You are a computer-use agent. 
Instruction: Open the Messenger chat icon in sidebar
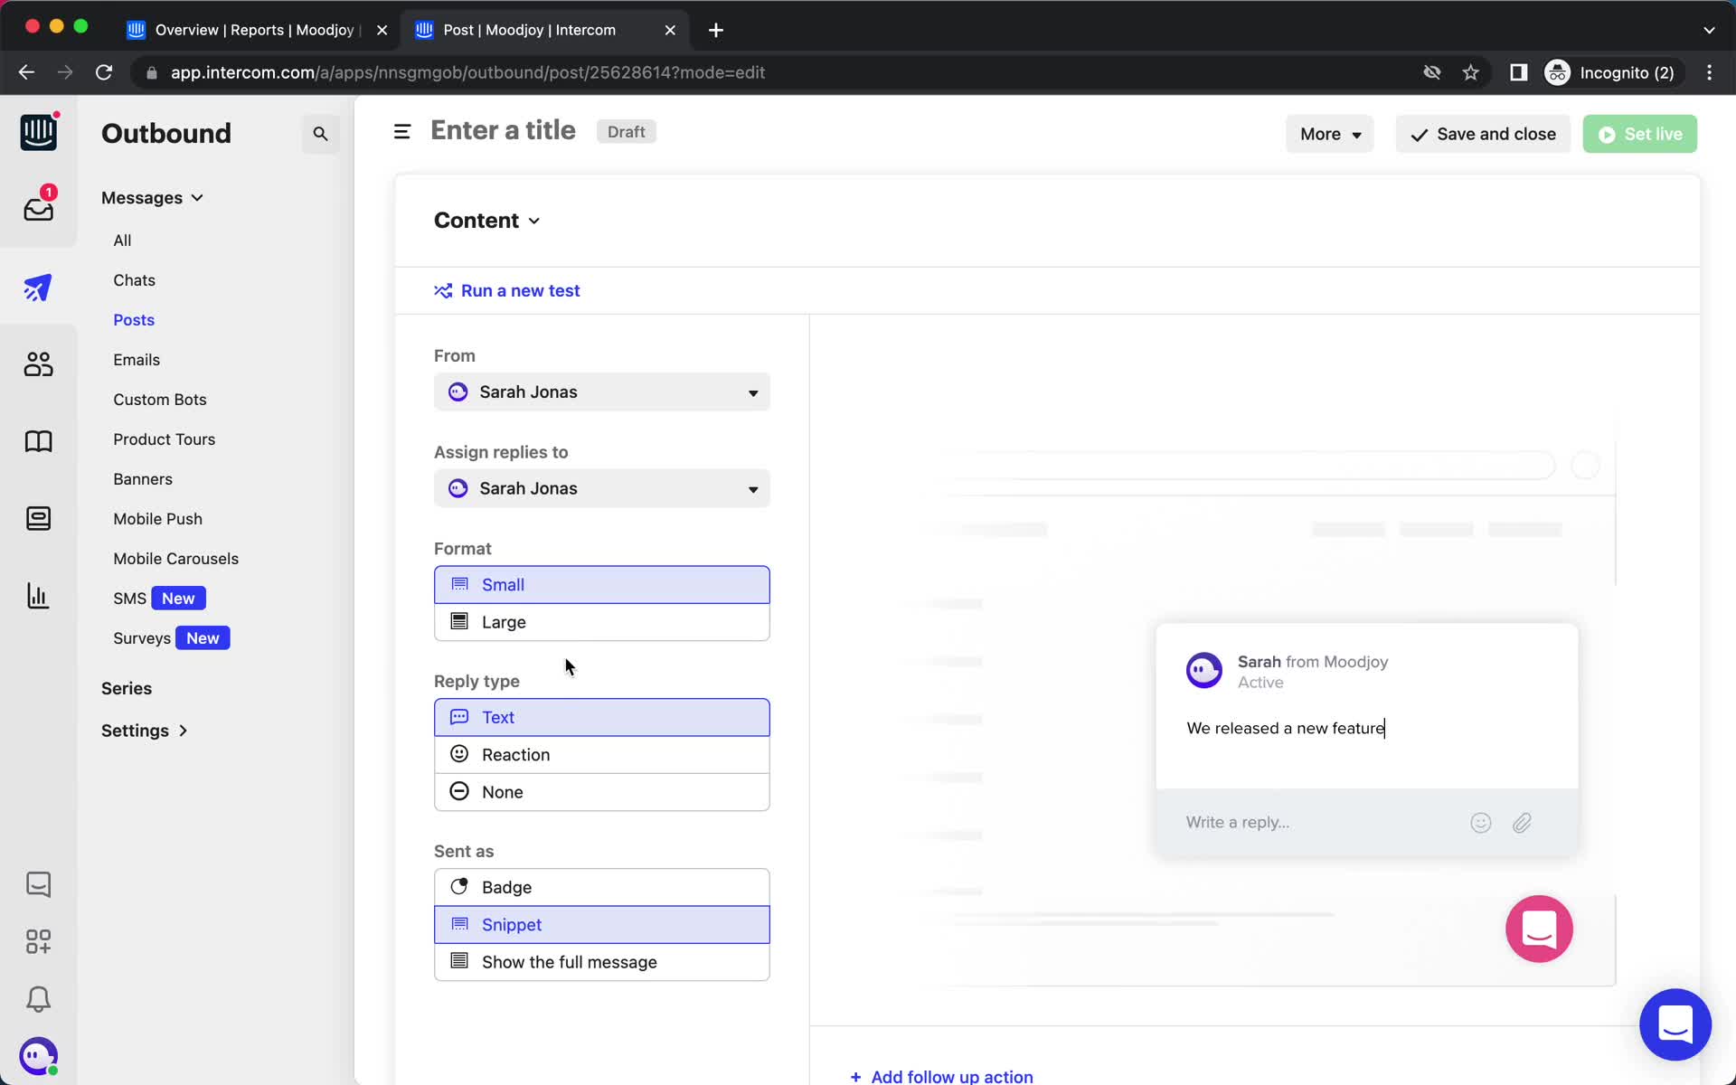tap(38, 883)
